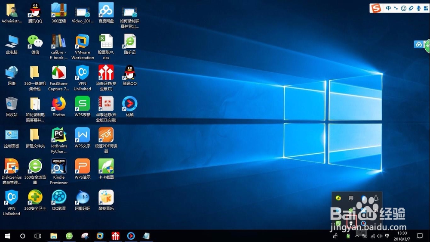Open the Snipping Tool taskbar icon
Screen dimensions: 430x242
[85, 236]
